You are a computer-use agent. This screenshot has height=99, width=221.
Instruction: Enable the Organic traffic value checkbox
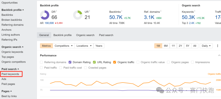tap(138, 62)
